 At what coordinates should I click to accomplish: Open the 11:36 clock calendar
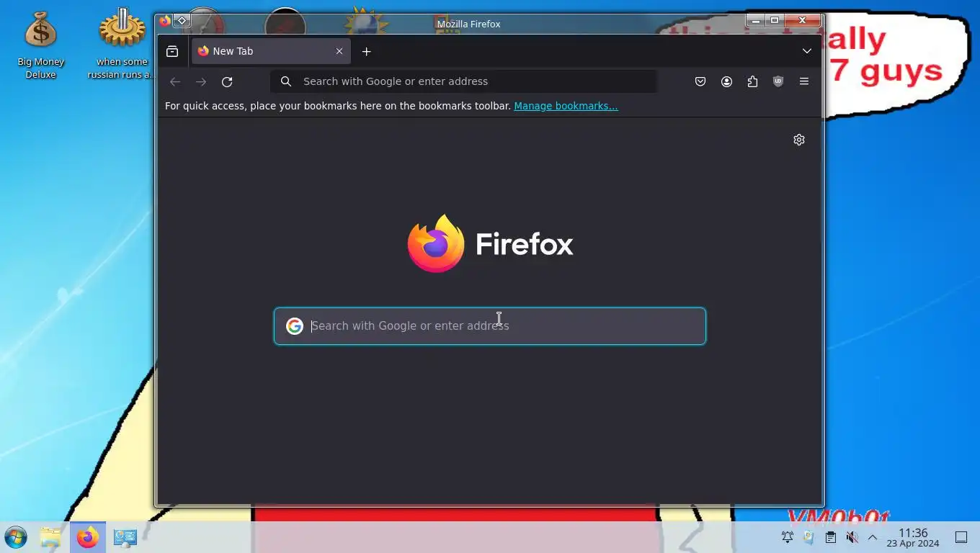913,537
